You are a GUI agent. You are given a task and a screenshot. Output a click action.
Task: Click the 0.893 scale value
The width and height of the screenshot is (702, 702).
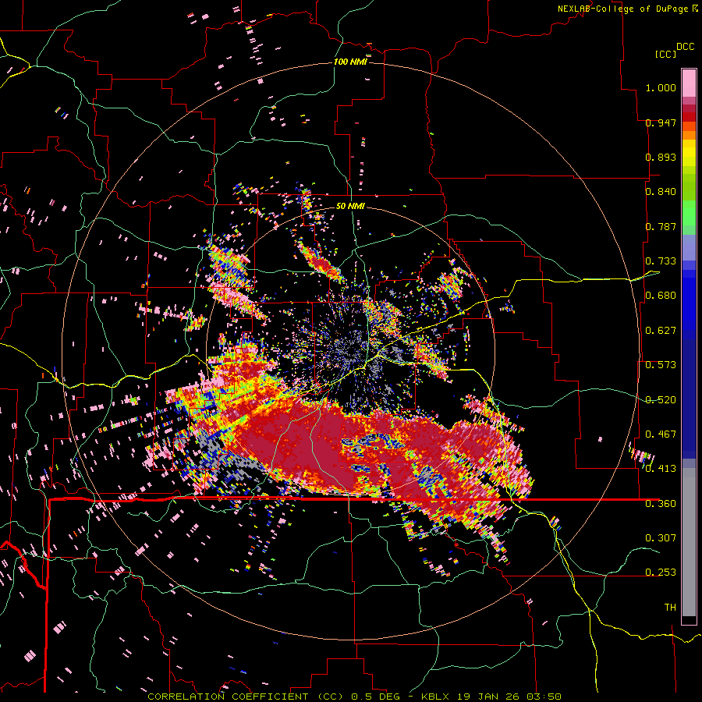661,157
